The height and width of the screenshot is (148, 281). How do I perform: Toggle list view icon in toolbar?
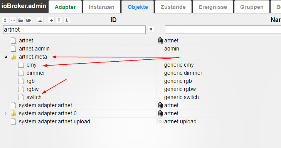[13, 20]
